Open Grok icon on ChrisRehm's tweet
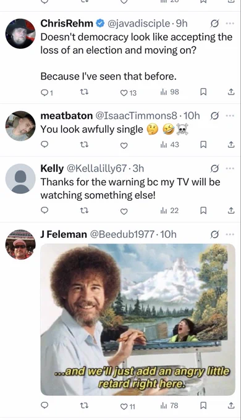 (214, 24)
